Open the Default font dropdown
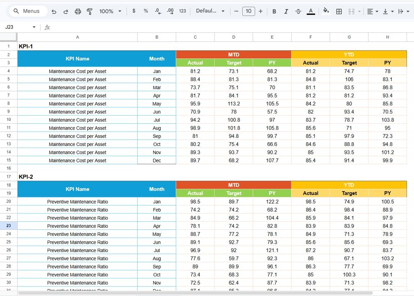Viewport: 414px width, 296px height. [210, 11]
